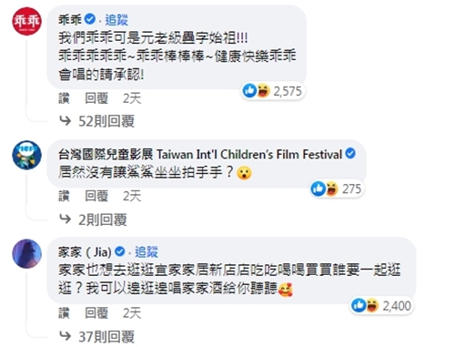Expand the 52則回覆 replies thread
The width and height of the screenshot is (455, 347).
pyautogui.click(x=106, y=121)
